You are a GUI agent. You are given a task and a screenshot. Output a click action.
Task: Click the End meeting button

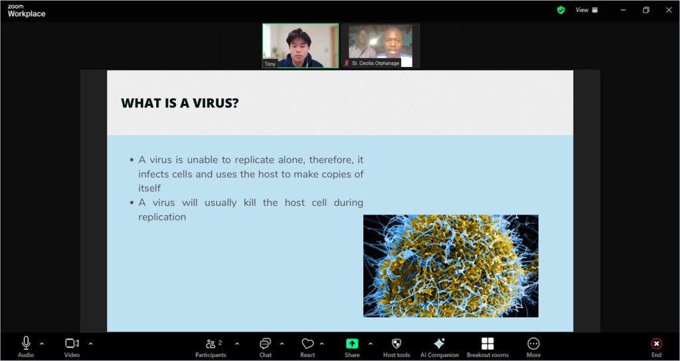[x=657, y=347]
